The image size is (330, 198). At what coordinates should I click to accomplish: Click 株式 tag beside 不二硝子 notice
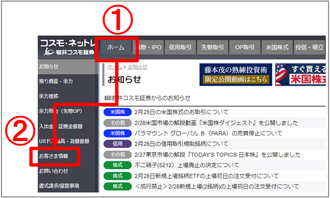click(118, 165)
